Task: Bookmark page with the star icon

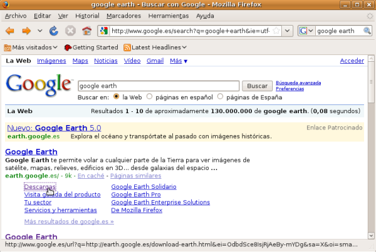Action: 276,31
